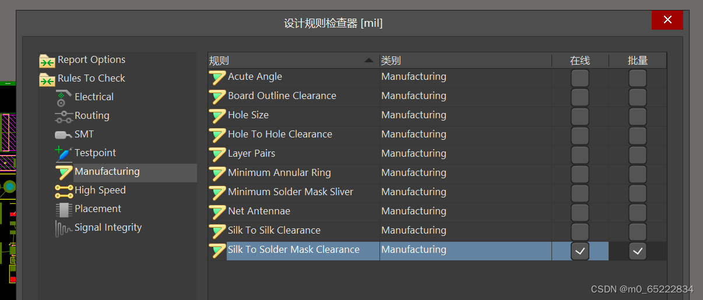Click the Electrical rules category icon

(64, 97)
